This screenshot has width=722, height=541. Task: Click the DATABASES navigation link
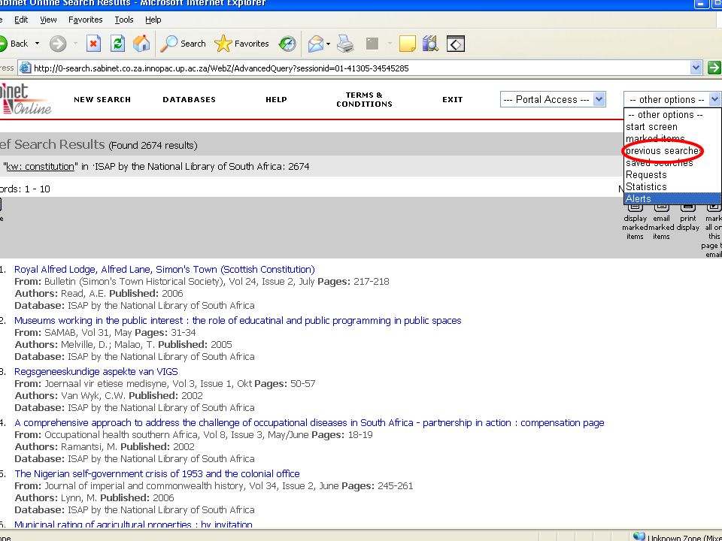tap(190, 99)
